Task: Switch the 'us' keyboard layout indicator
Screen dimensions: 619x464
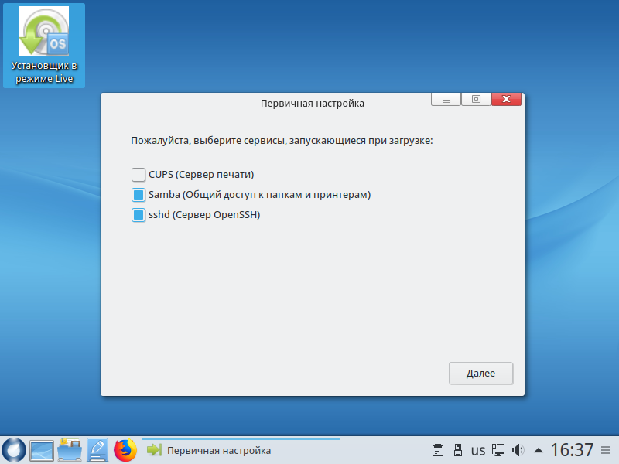Action: (x=478, y=449)
